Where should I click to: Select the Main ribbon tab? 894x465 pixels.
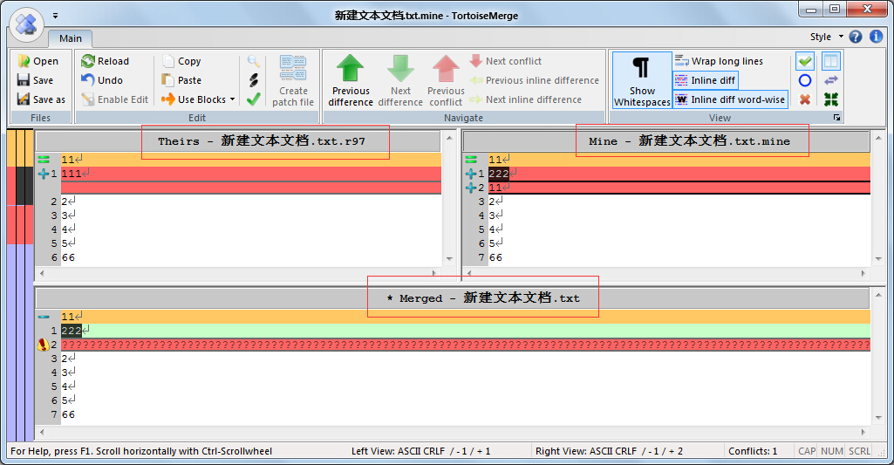click(x=70, y=38)
